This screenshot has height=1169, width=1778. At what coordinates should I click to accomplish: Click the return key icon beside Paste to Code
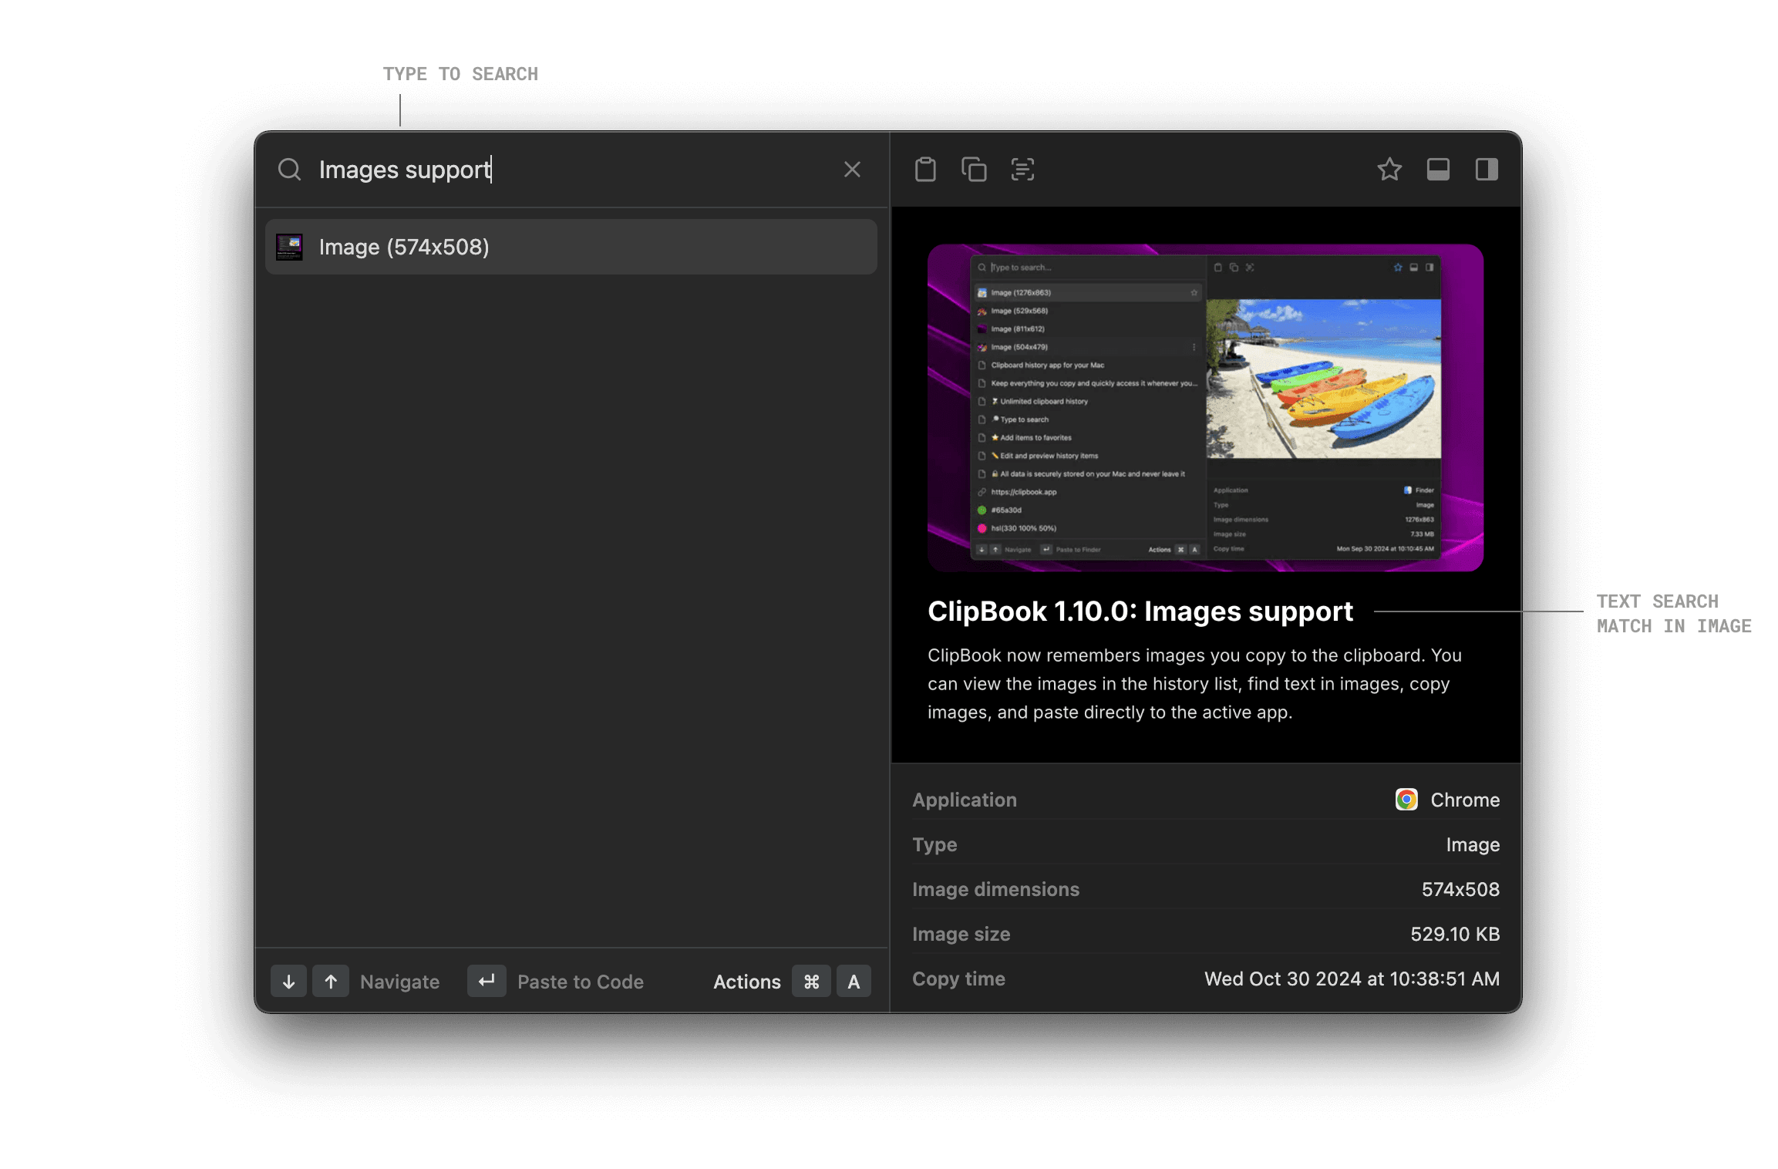(486, 981)
